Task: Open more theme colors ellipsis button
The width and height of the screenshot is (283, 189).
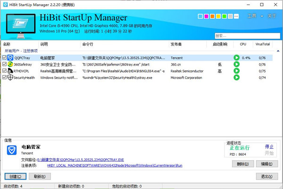Action: pyautogui.click(x=236, y=16)
